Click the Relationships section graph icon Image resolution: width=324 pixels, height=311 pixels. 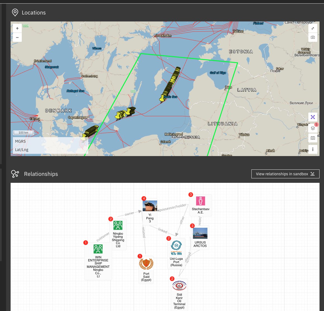point(15,174)
